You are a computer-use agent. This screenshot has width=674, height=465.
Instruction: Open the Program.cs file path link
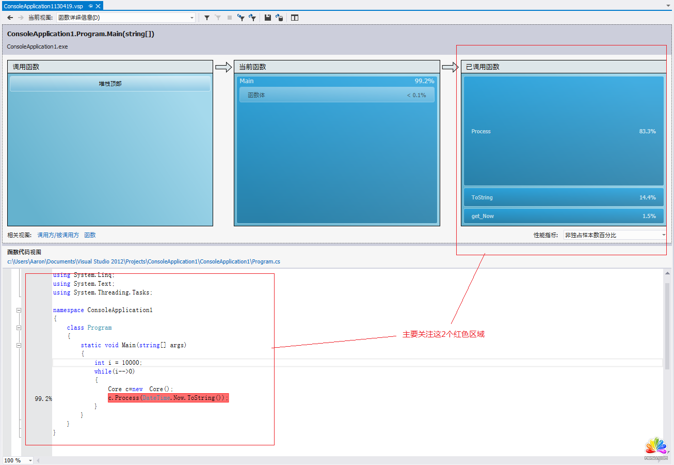(x=143, y=261)
